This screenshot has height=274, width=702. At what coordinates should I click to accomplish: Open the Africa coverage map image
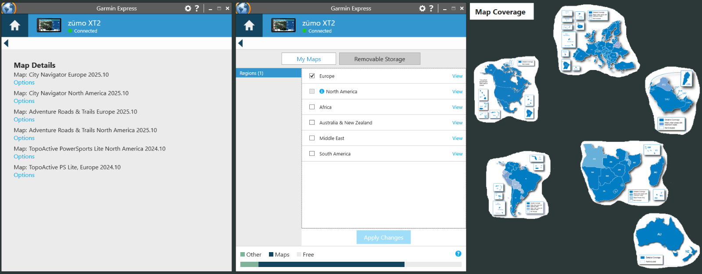623,172
